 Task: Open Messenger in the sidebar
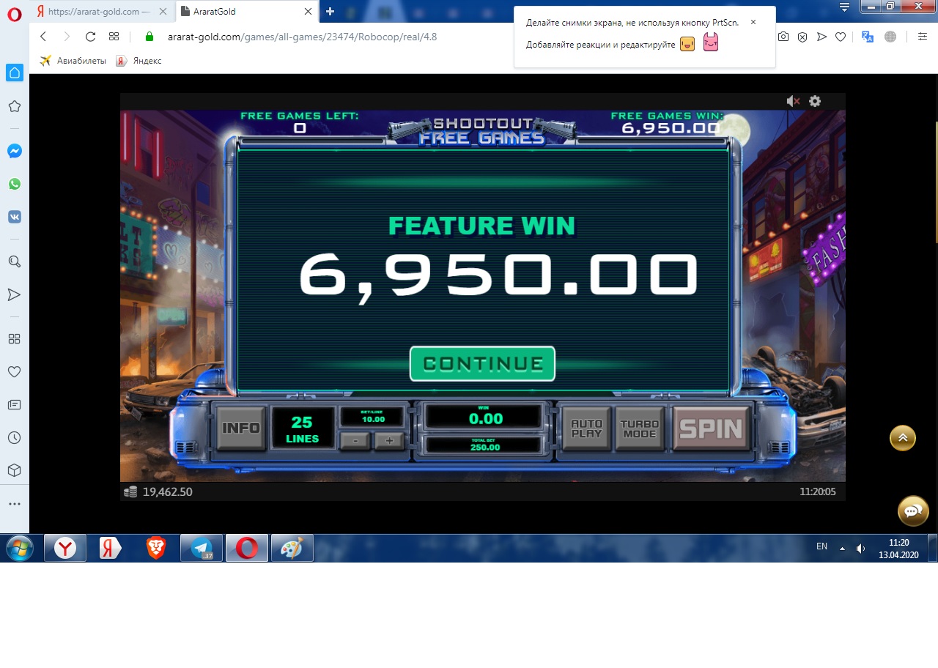click(14, 151)
